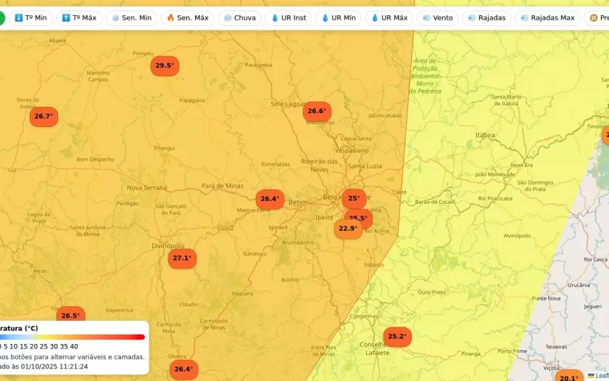This screenshot has width=609, height=381.
Task: Click the 27.1° marker near Divinópolis
Action: (x=182, y=258)
